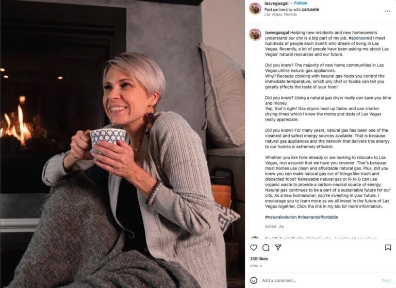Screen dimensions: 396x288
Task: Open the three-dot more options menu
Action: point(387,11)
